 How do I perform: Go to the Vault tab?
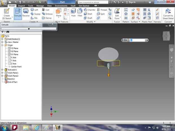click(x=73, y=6)
